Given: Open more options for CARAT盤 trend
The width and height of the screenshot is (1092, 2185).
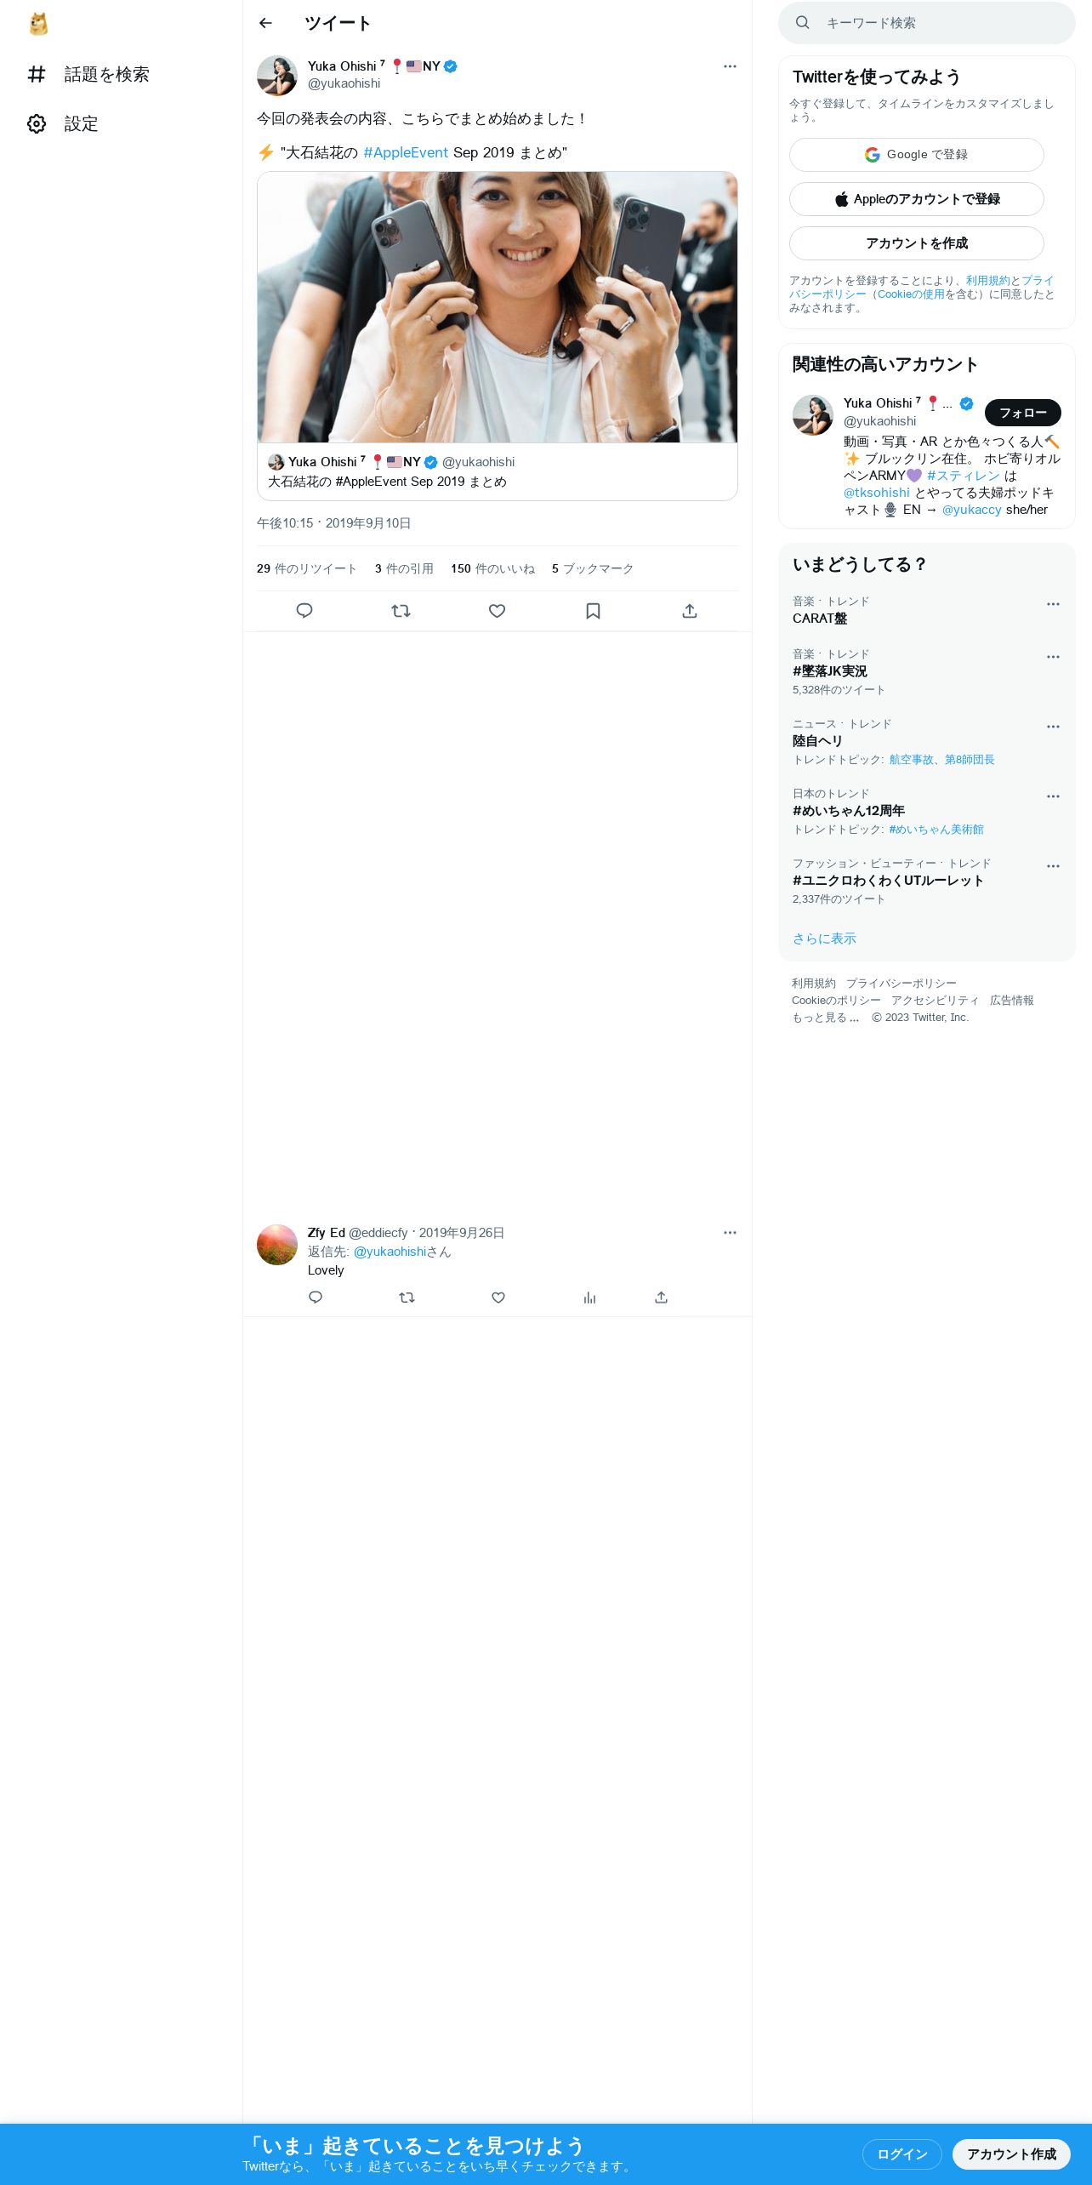Looking at the screenshot, I should click(x=1053, y=604).
